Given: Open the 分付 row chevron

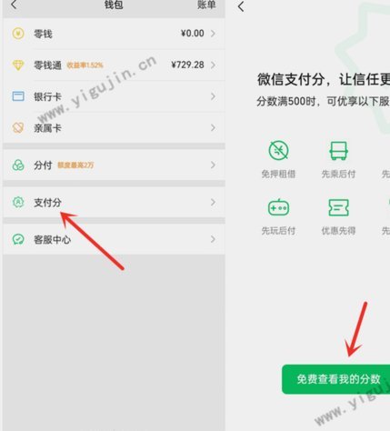Looking at the screenshot, I should pos(213,165).
